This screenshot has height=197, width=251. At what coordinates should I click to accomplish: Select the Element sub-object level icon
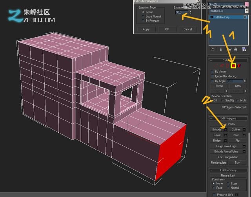(x=239, y=66)
